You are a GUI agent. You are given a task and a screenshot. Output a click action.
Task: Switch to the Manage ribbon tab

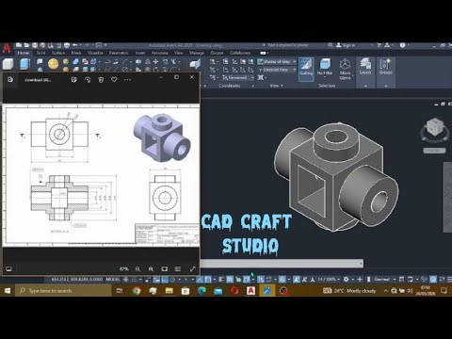click(x=197, y=53)
